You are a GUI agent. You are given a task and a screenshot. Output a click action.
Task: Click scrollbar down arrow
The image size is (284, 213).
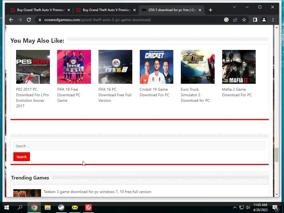[x=277, y=194]
